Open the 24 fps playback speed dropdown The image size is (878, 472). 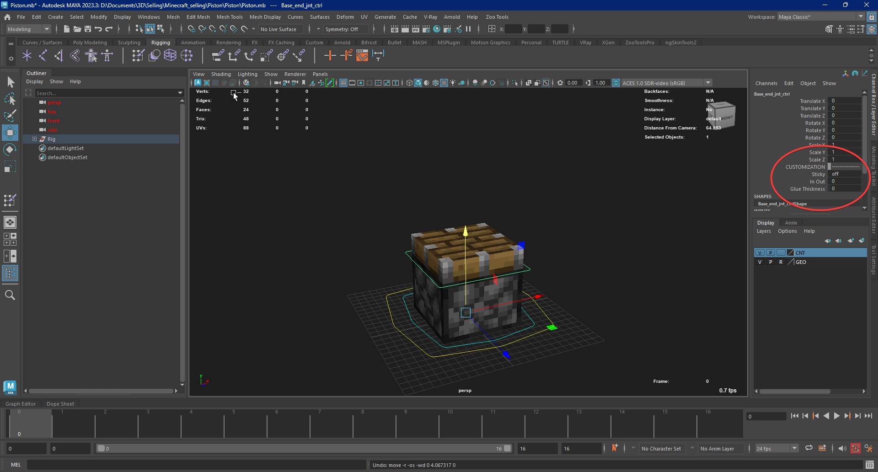tap(777, 449)
